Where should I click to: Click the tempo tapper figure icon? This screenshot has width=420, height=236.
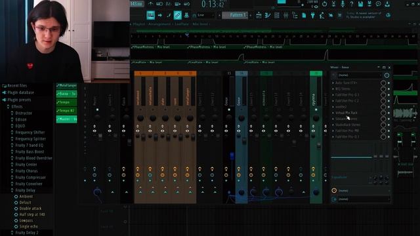tap(322, 15)
